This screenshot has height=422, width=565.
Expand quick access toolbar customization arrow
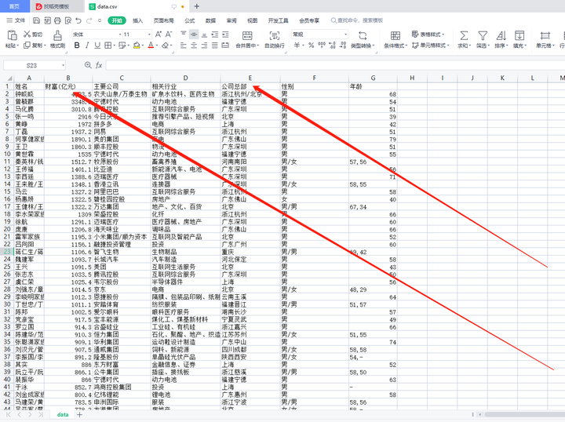100,20
